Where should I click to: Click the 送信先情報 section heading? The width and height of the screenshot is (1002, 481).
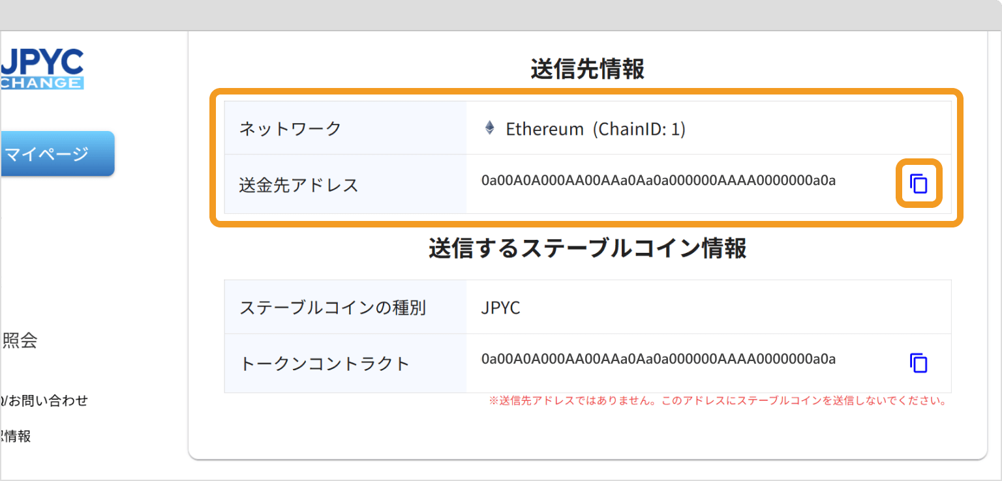tap(586, 68)
